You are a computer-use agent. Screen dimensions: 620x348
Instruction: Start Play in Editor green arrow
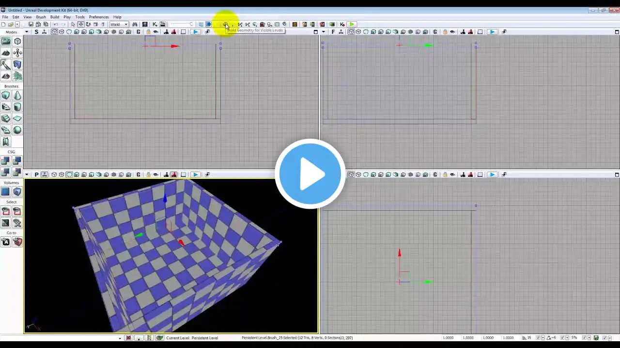click(x=352, y=25)
